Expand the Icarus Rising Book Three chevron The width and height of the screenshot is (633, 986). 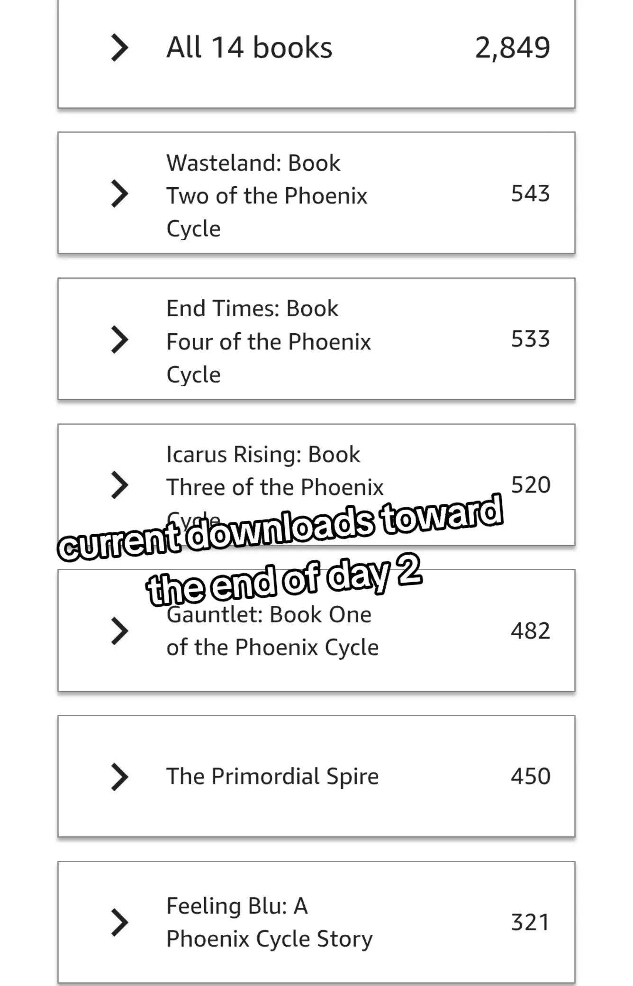[x=119, y=485]
